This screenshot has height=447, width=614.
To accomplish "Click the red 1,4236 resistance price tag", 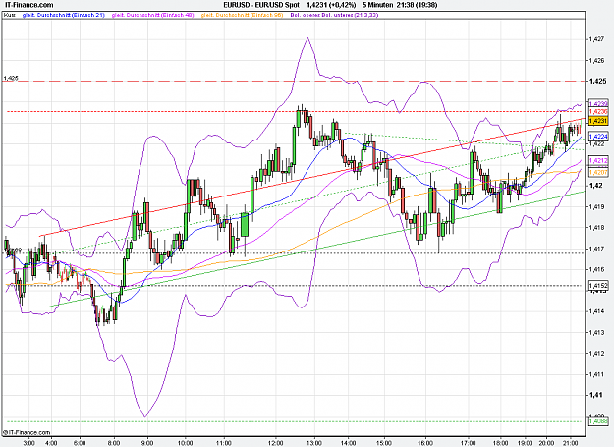I will 598,112.
